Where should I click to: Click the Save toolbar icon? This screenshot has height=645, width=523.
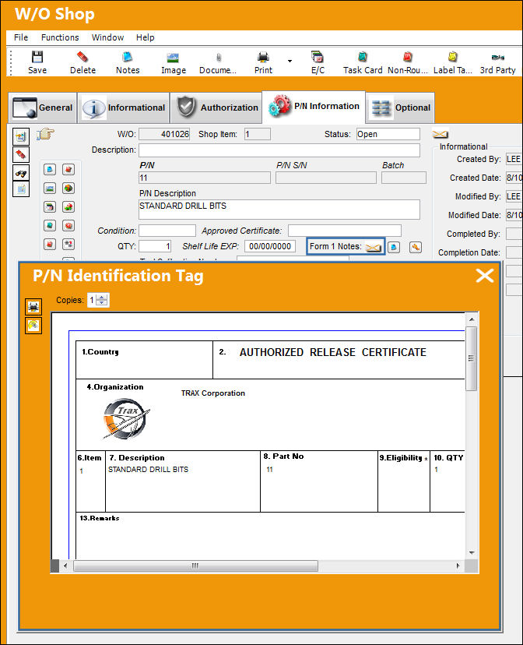click(37, 62)
